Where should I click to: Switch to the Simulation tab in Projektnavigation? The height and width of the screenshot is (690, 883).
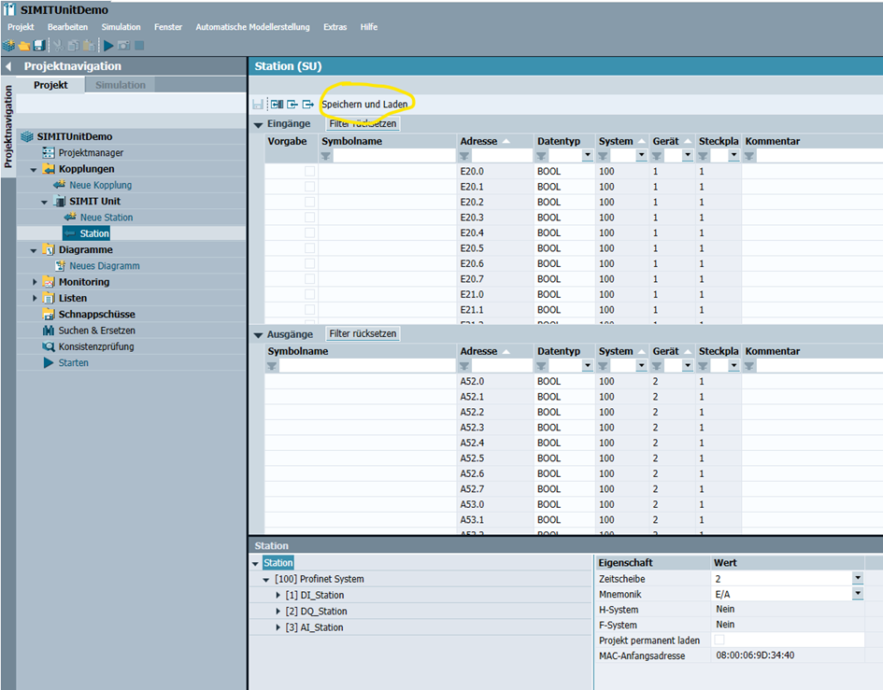pyautogui.click(x=120, y=85)
